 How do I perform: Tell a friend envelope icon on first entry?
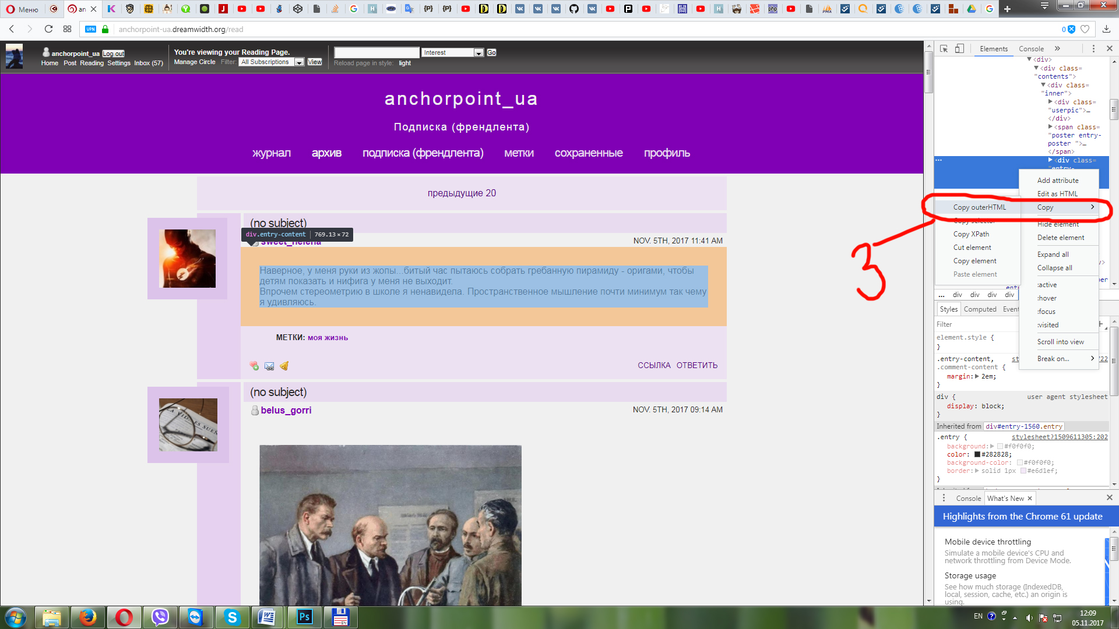coord(269,366)
